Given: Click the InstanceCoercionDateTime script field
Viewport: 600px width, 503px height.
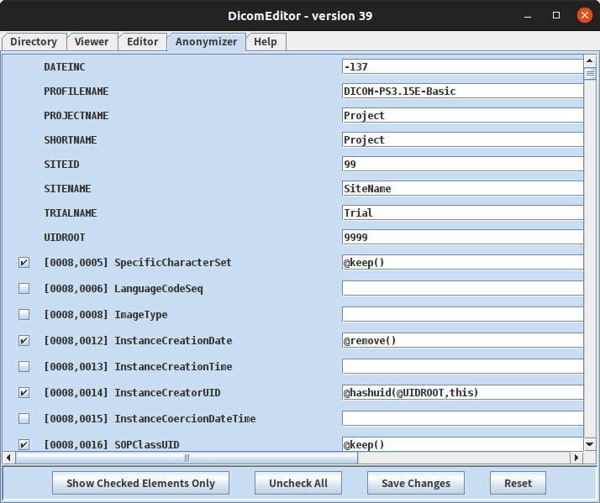Looking at the screenshot, I should (x=463, y=418).
